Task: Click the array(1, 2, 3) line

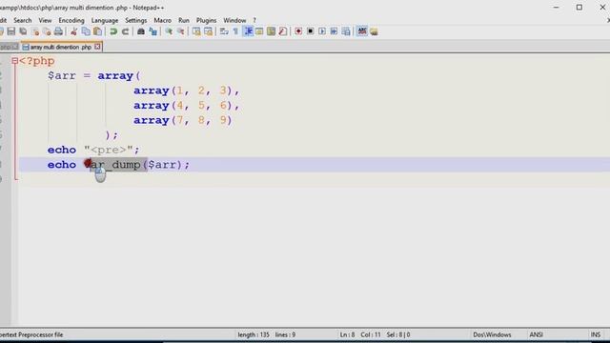Action: pyautogui.click(x=187, y=91)
